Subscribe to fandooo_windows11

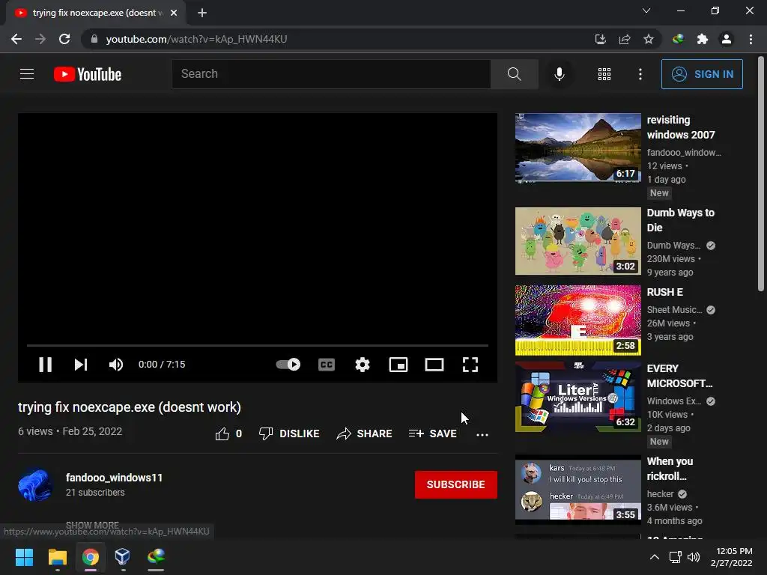point(456,484)
